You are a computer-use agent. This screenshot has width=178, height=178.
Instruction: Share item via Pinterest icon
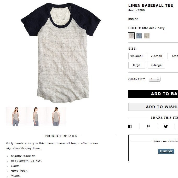[148, 127]
